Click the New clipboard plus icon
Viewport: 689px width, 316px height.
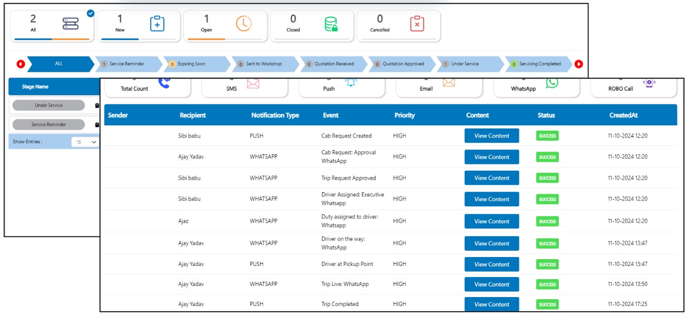coord(157,24)
